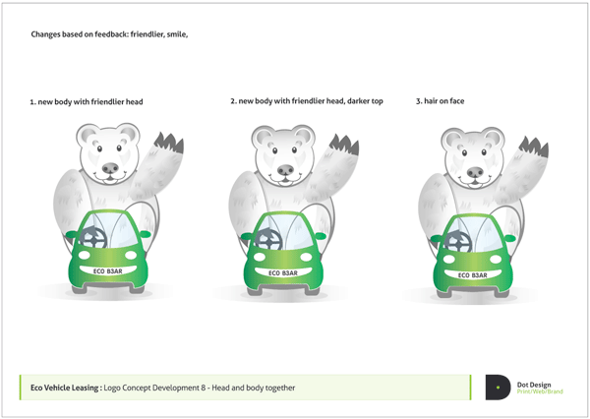The image size is (590, 419).
Task: Click the steering wheel in the second car
Action: 267,240
